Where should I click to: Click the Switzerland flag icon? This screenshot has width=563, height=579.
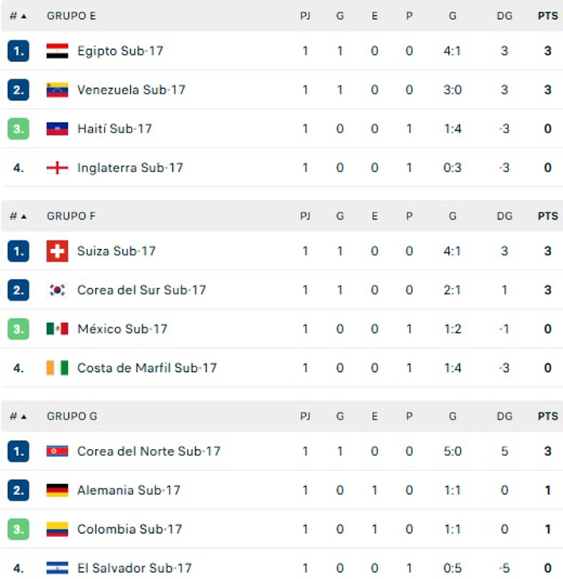[x=57, y=251]
